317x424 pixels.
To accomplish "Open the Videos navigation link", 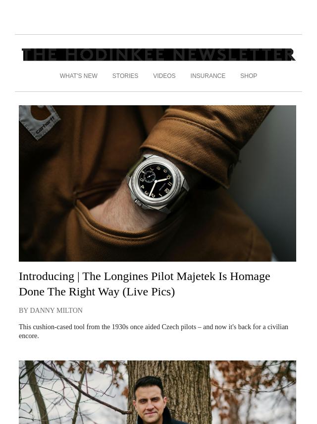I will tap(164, 76).
